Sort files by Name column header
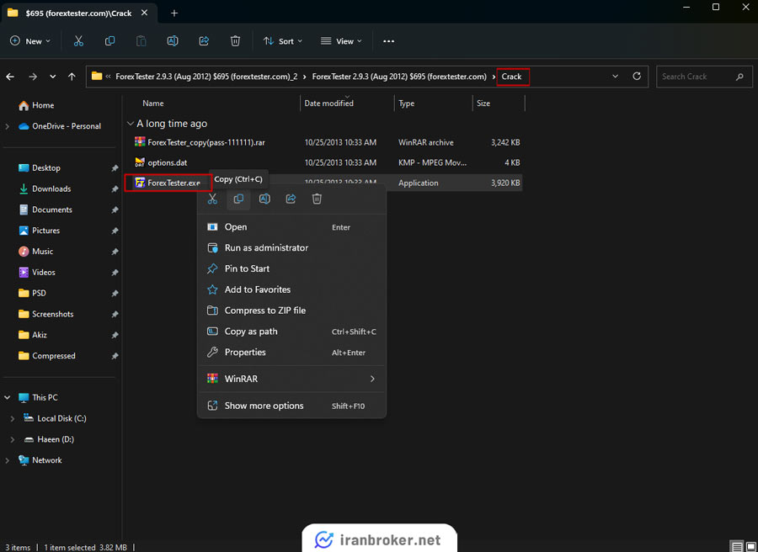Viewport: 758px width, 552px height. (x=153, y=103)
